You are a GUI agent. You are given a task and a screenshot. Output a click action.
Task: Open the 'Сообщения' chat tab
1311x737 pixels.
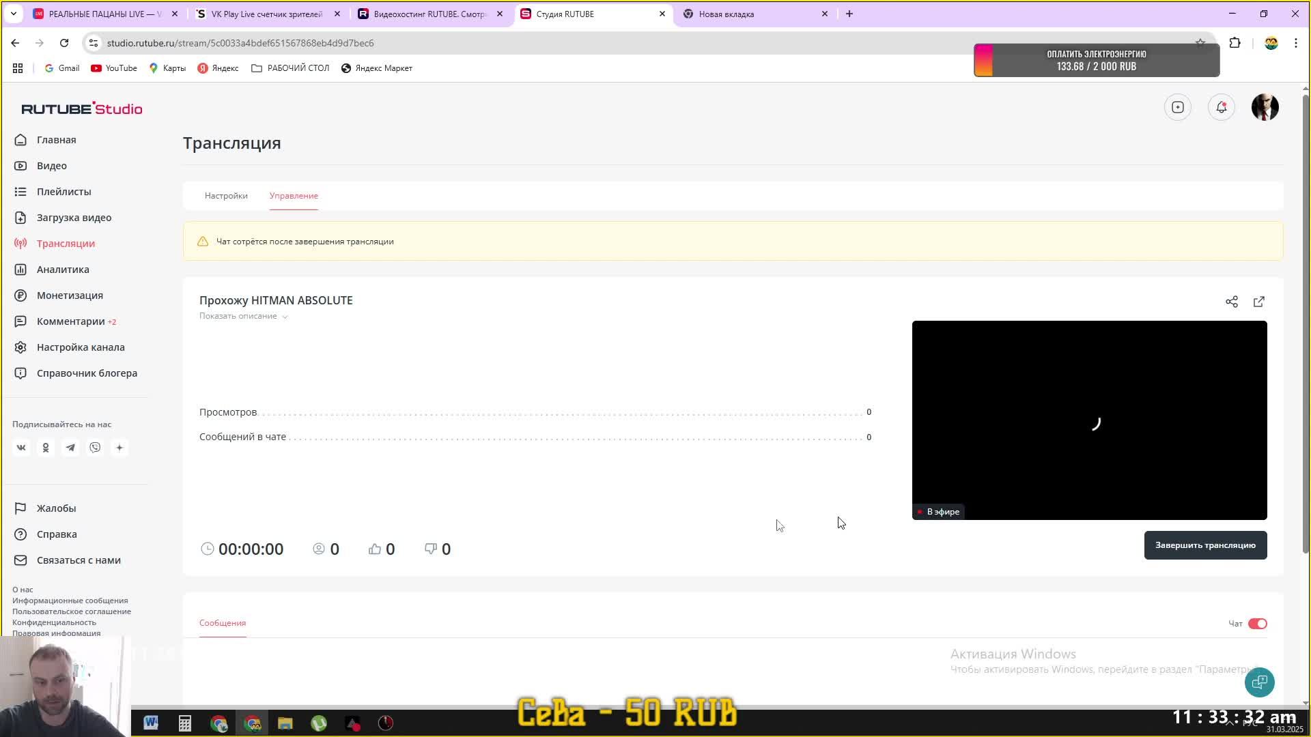click(223, 623)
